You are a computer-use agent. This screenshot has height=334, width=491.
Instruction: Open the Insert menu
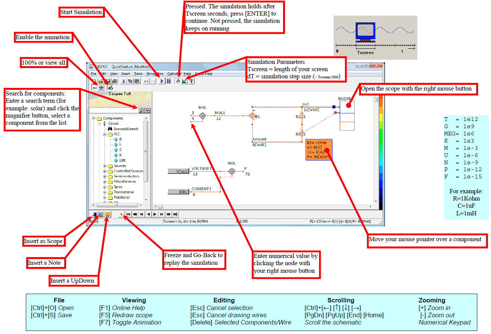pyautogui.click(x=126, y=74)
